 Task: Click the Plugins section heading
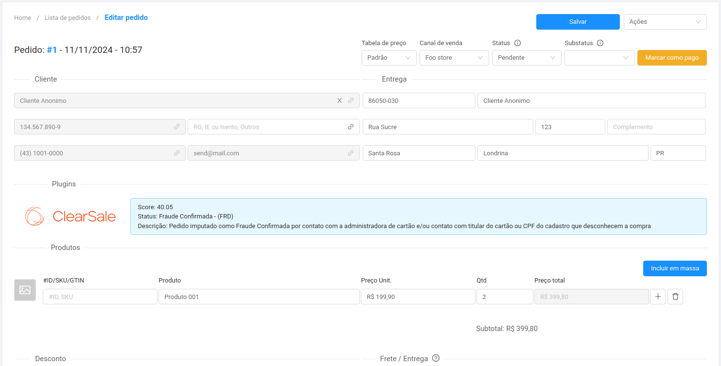64,184
